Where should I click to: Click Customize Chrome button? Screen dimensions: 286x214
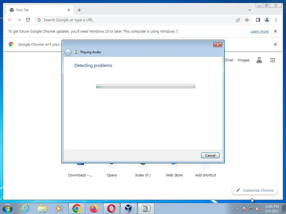coord(255,190)
